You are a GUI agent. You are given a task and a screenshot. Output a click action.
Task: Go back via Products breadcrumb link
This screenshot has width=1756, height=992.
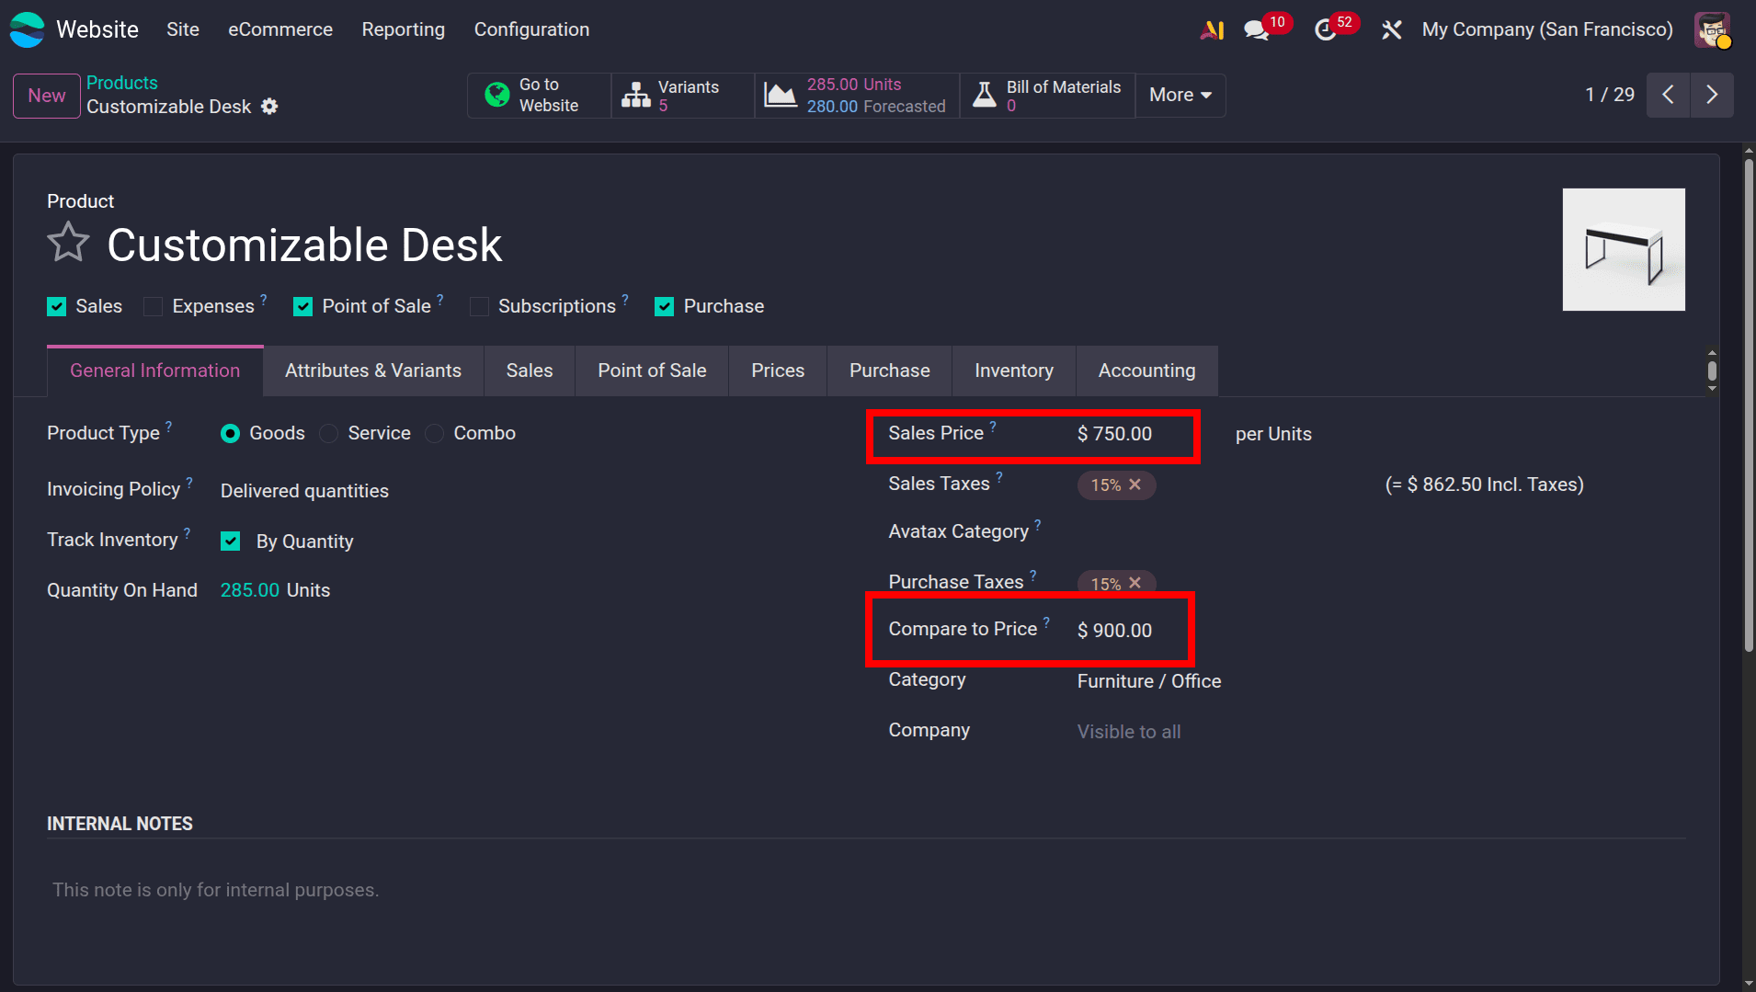[121, 83]
